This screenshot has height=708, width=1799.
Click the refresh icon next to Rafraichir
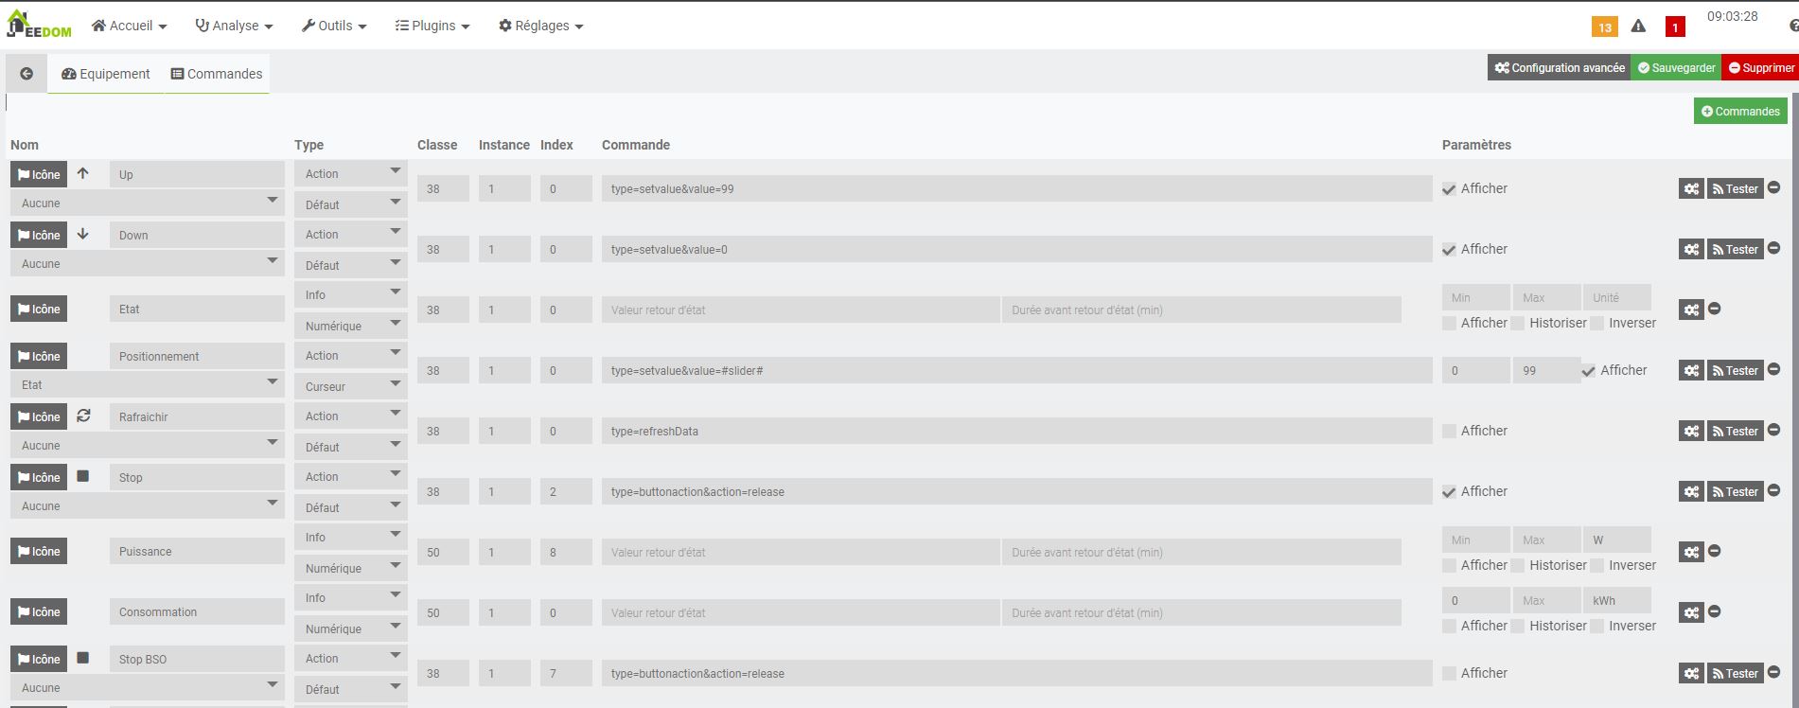click(x=83, y=416)
